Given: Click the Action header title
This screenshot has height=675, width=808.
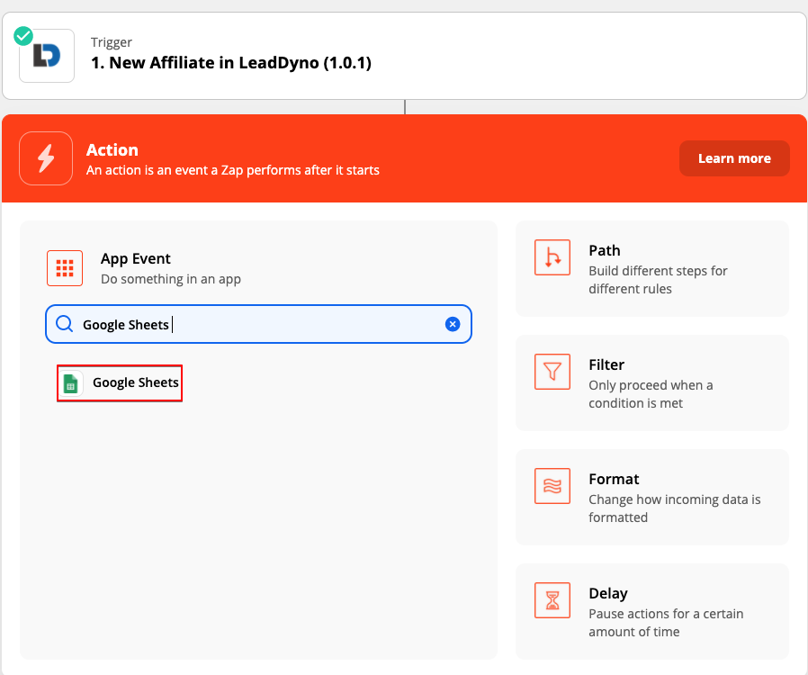Looking at the screenshot, I should (x=112, y=150).
